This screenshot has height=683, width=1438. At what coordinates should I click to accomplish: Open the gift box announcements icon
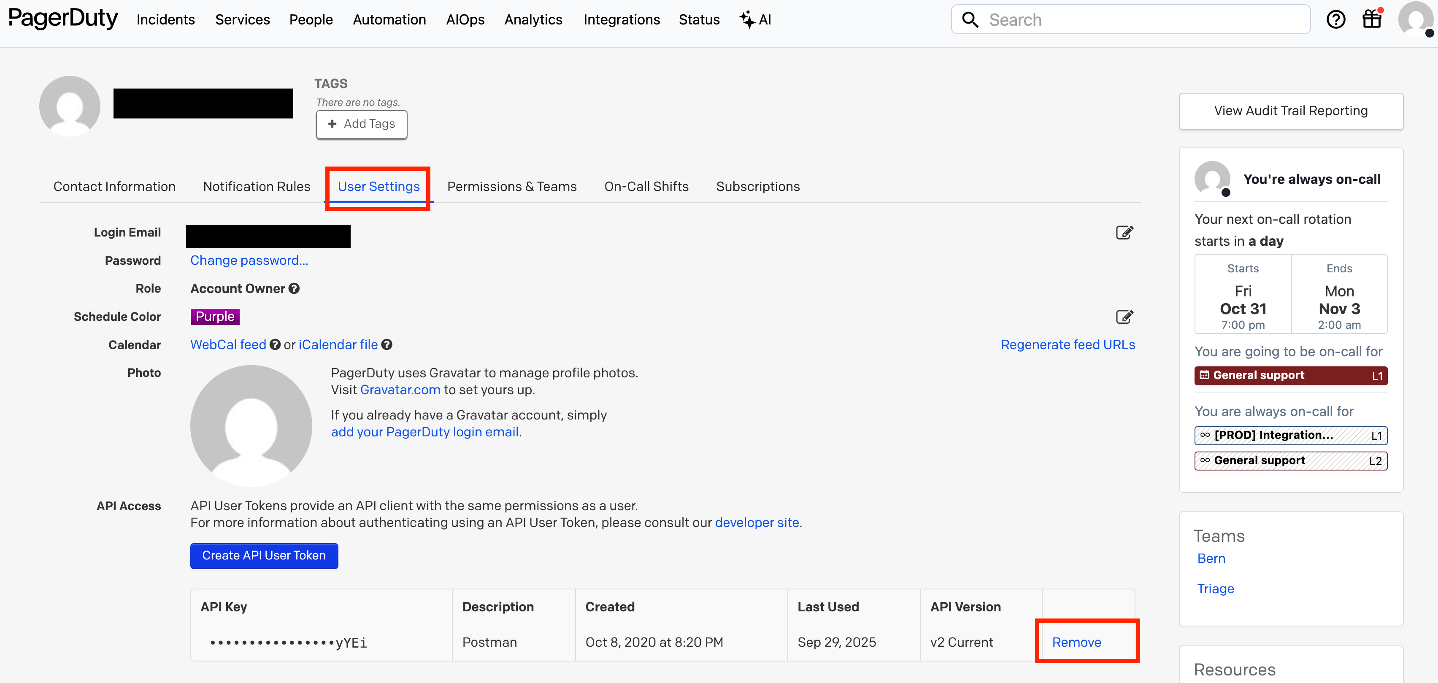point(1372,19)
